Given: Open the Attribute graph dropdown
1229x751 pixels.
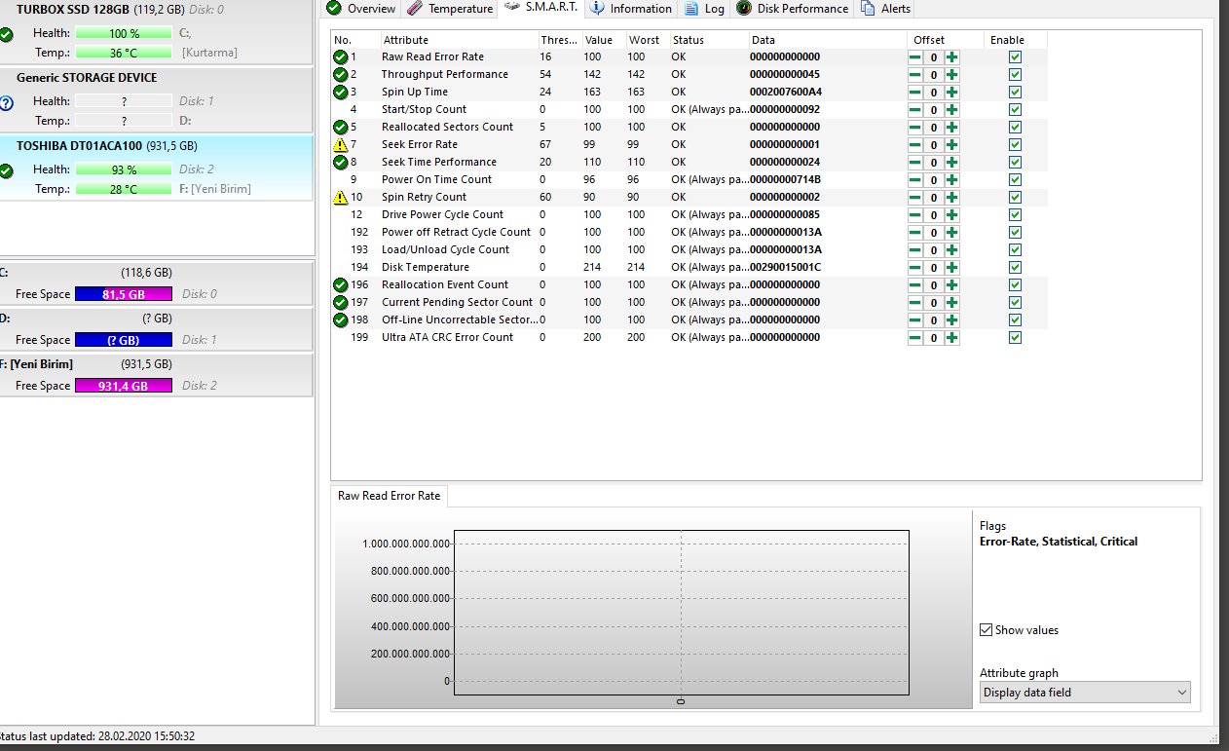Looking at the screenshot, I should pyautogui.click(x=1085, y=693).
